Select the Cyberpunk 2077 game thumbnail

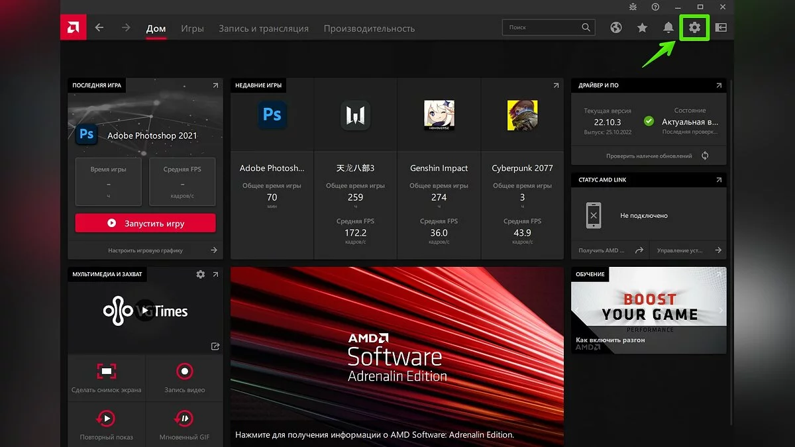coord(522,115)
